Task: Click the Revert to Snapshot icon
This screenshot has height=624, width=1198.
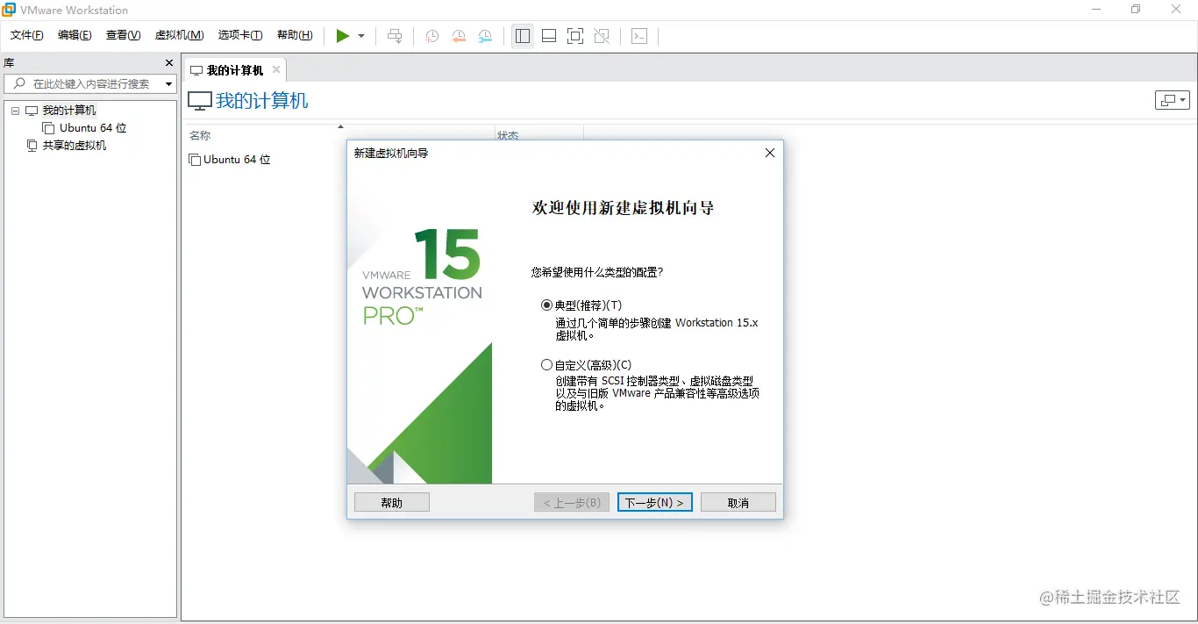Action: [459, 36]
